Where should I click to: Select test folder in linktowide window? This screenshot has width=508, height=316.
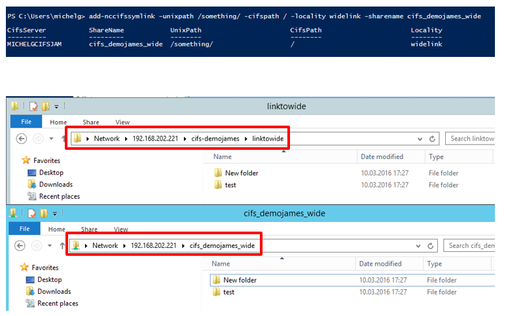(230, 185)
